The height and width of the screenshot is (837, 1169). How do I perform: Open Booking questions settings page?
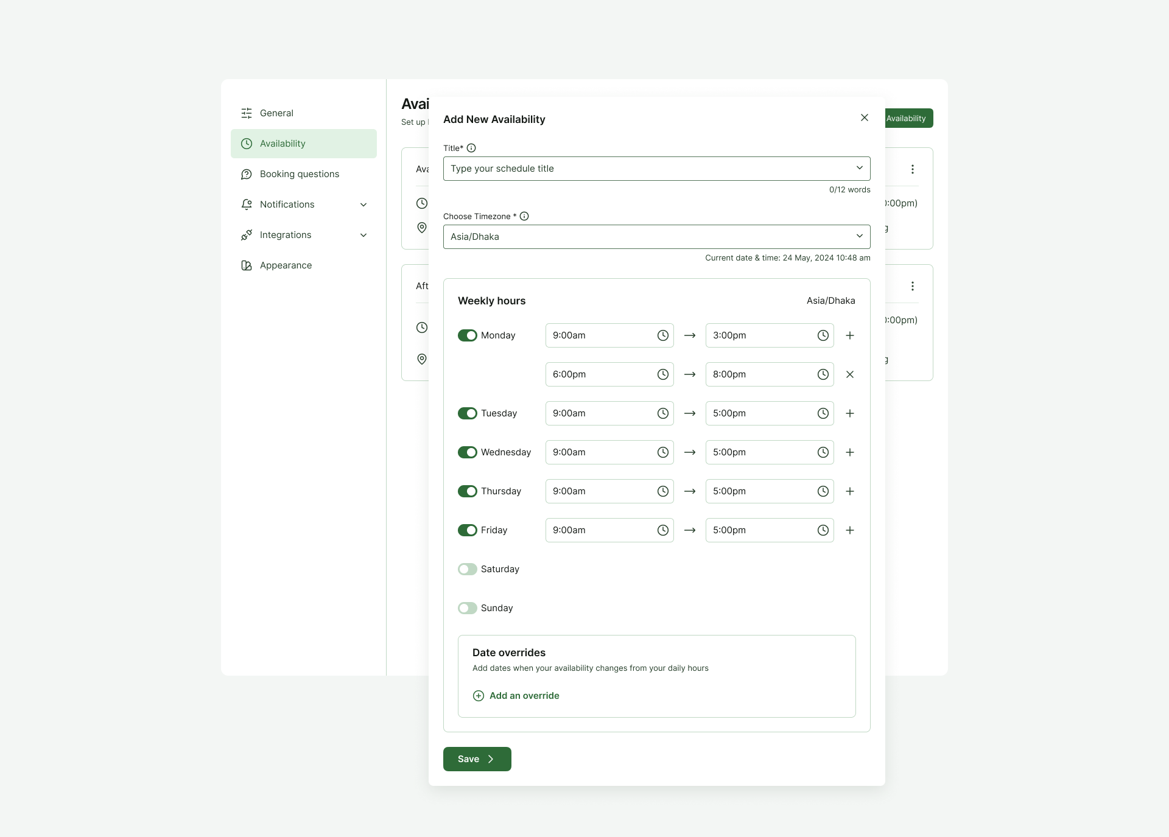pyautogui.click(x=299, y=174)
